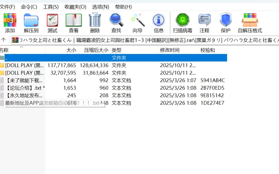279x174 pixels.
Task: Click checksum value 2B7F0ED5
Action: pos(212,88)
